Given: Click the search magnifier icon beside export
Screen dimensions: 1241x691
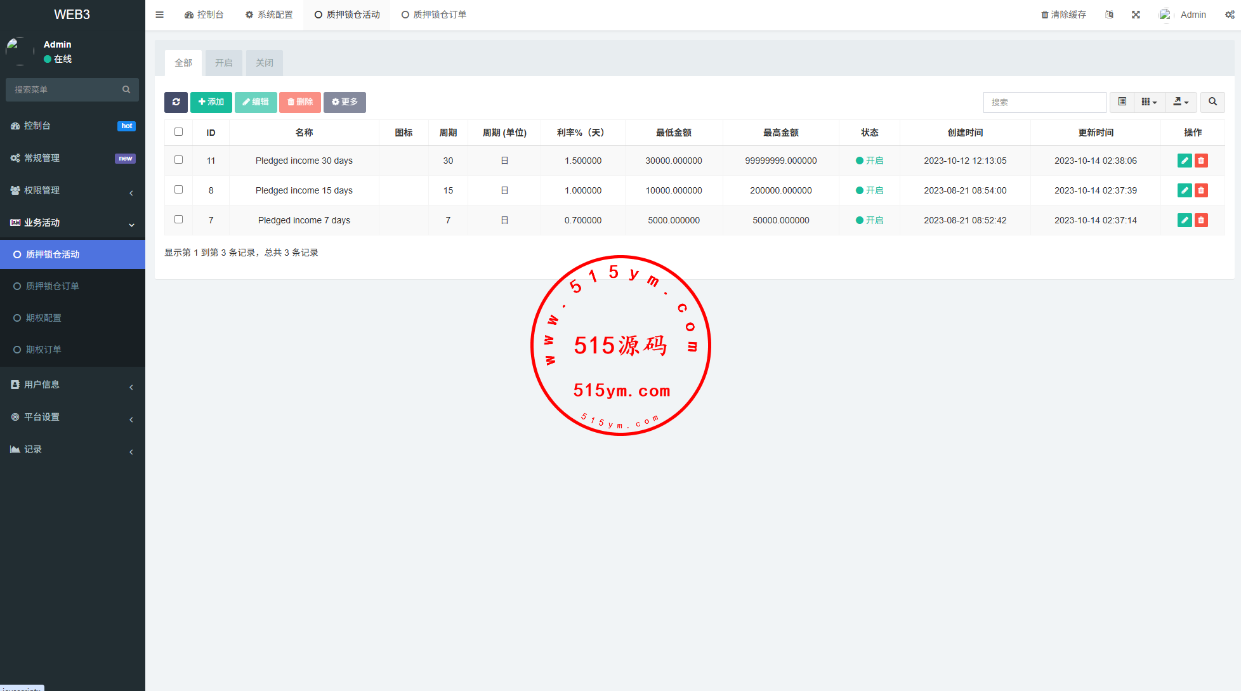Looking at the screenshot, I should [1212, 102].
